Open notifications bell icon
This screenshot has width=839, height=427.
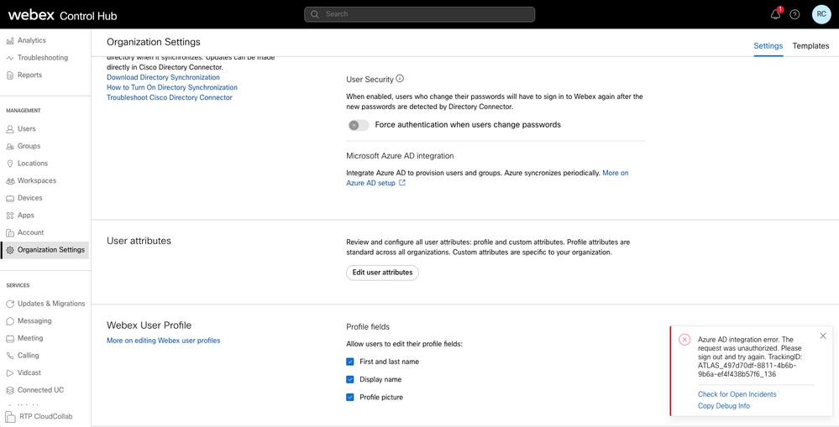tap(775, 14)
